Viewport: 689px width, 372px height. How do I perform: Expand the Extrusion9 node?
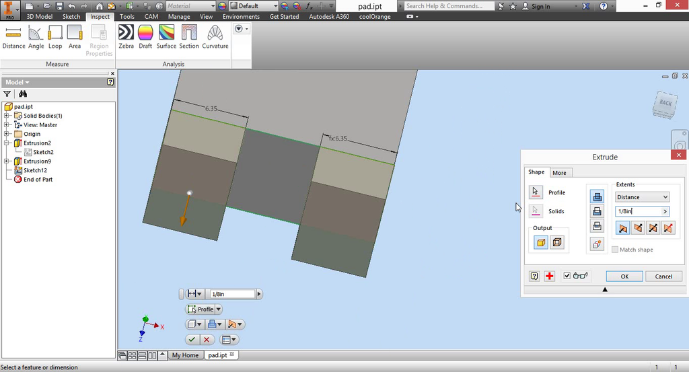[x=7, y=161]
